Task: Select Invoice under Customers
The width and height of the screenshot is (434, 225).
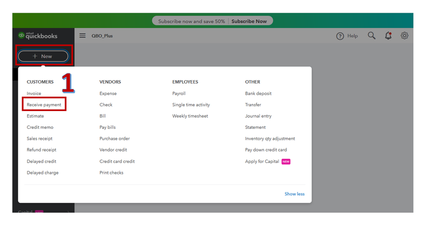Action: [34, 93]
